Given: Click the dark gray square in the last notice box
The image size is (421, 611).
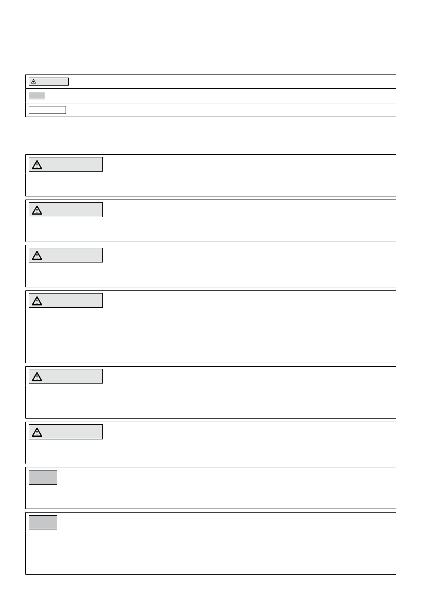Looking at the screenshot, I should coord(43,522).
